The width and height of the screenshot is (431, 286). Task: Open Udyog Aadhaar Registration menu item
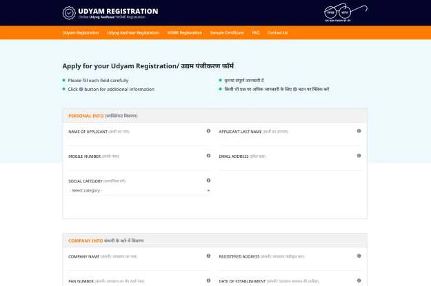pyautogui.click(x=133, y=32)
